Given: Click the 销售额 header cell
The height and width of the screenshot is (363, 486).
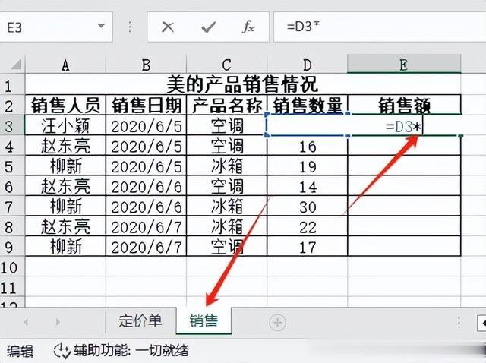Looking at the screenshot, I should [404, 106].
